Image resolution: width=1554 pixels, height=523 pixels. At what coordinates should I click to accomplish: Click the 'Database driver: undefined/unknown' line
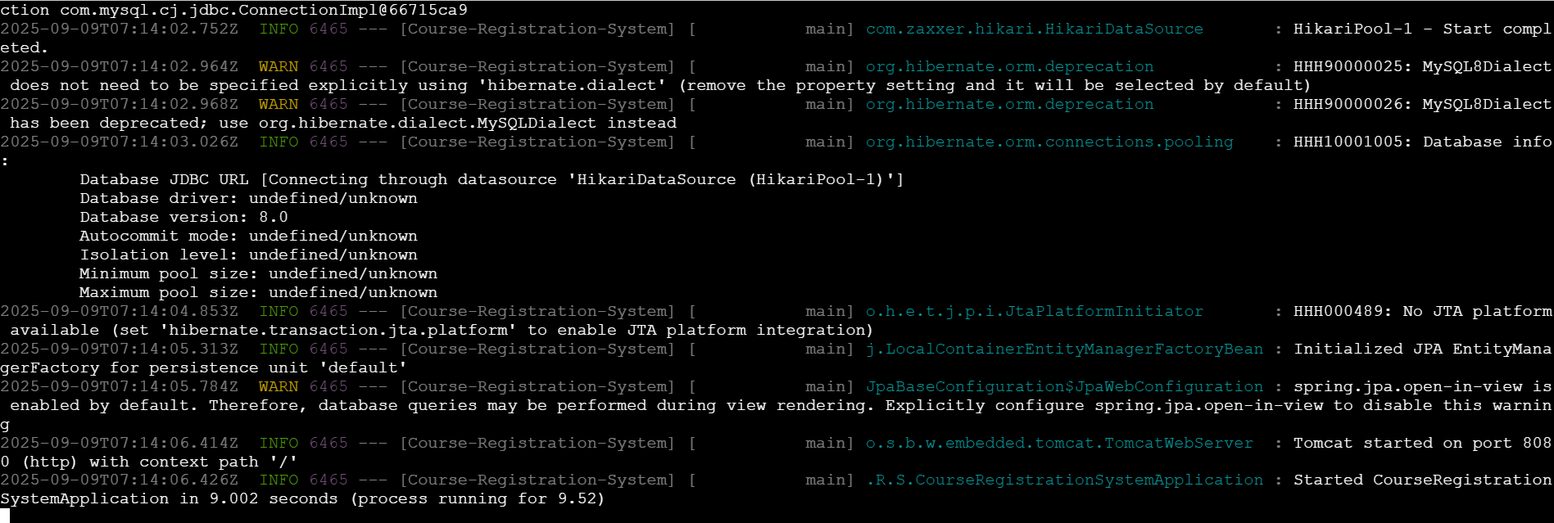[248, 198]
